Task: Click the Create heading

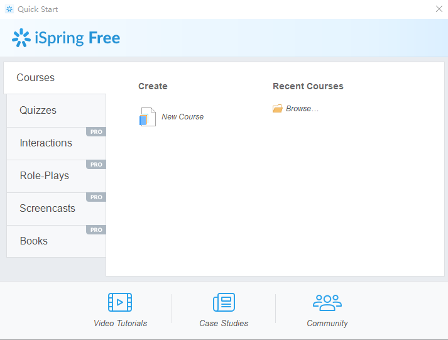Action: (153, 86)
